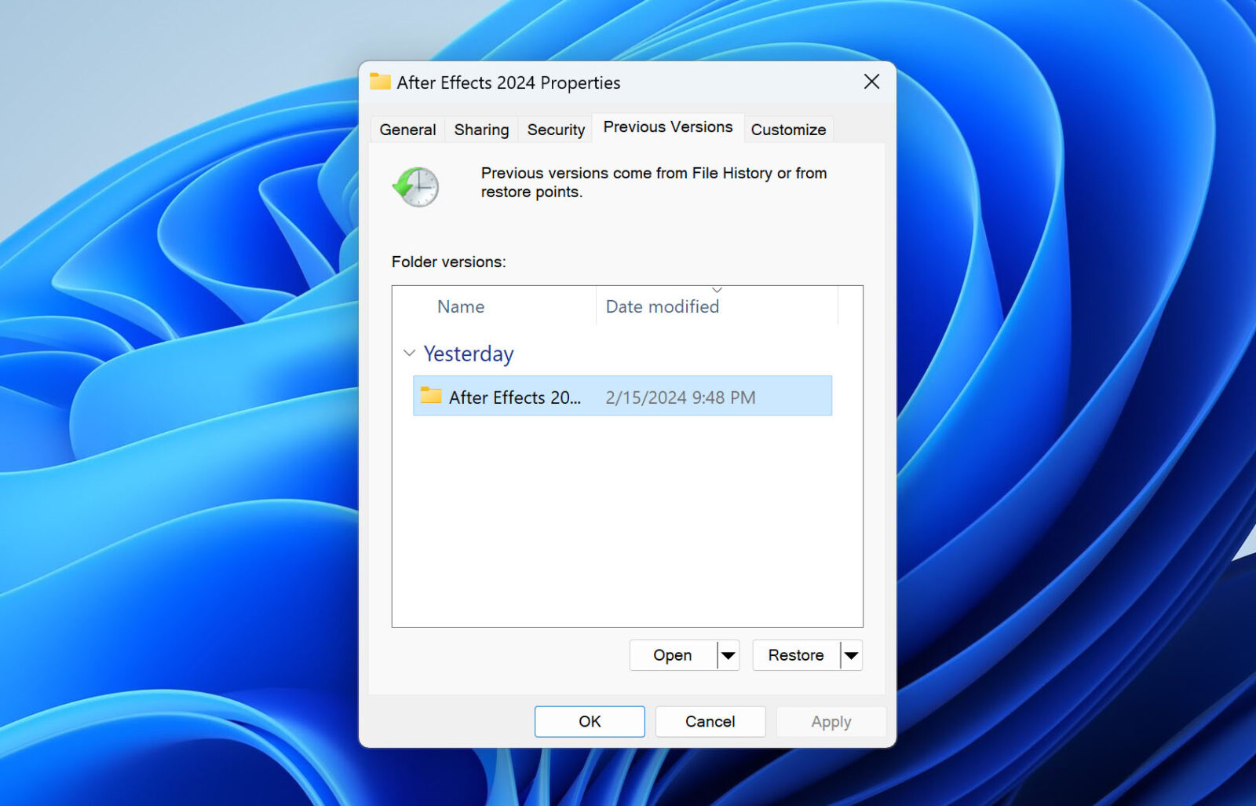This screenshot has height=806, width=1256.
Task: Click the Apply button
Action: pyautogui.click(x=831, y=721)
